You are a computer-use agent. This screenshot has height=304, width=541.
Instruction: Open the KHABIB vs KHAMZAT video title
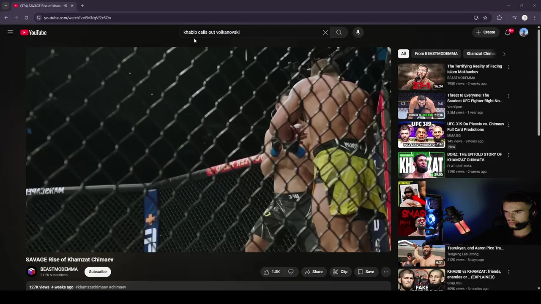click(474, 274)
